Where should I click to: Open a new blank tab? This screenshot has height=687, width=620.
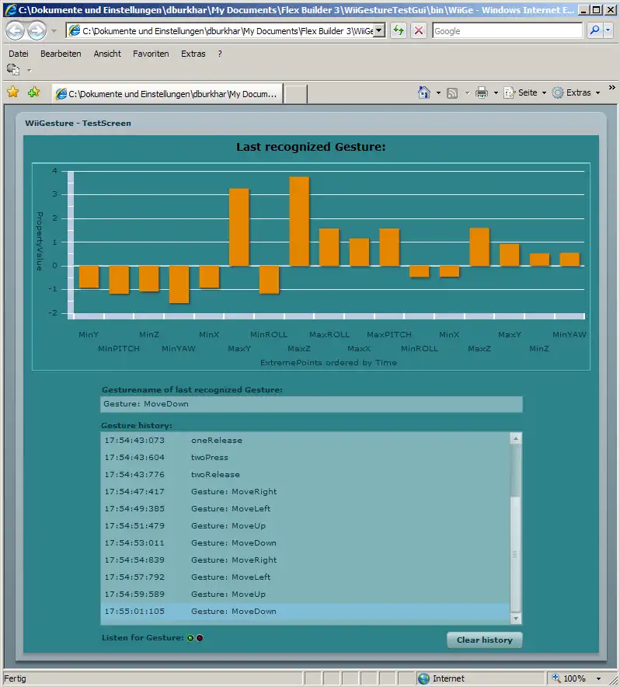[x=296, y=94]
